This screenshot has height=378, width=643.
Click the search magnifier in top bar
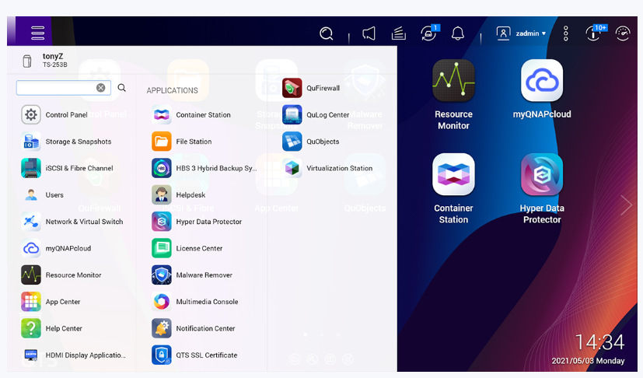[x=327, y=33]
